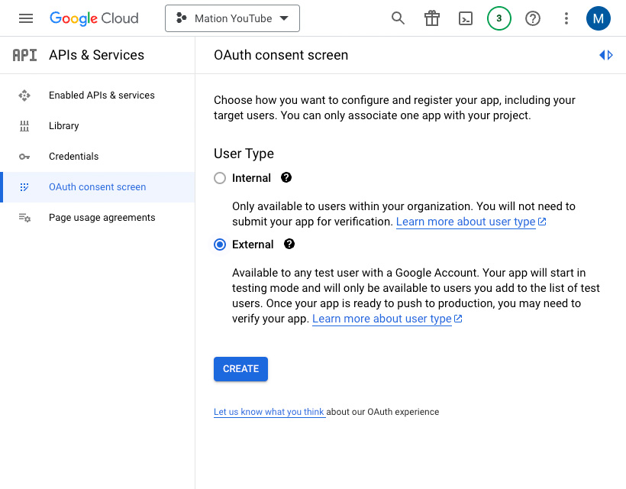Show help tooltip for External
The height and width of the screenshot is (489, 626).
point(289,244)
